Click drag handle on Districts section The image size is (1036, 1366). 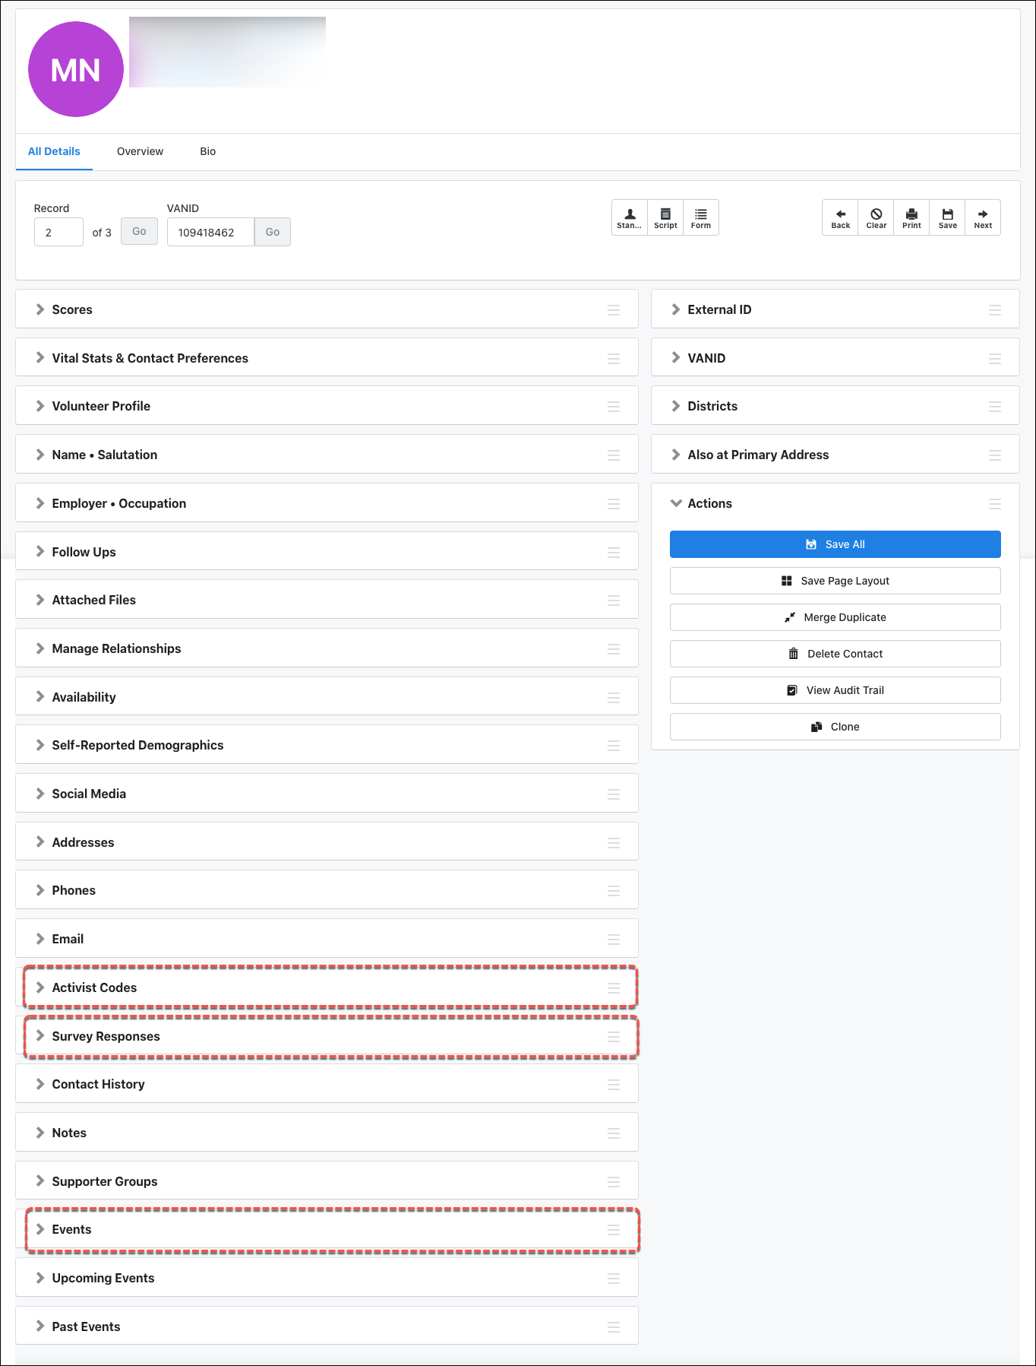click(x=995, y=407)
